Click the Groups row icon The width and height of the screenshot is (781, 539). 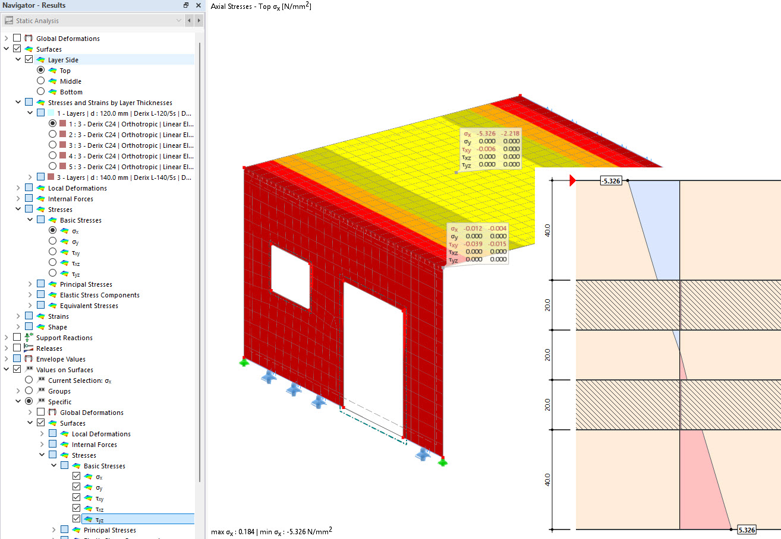40,391
